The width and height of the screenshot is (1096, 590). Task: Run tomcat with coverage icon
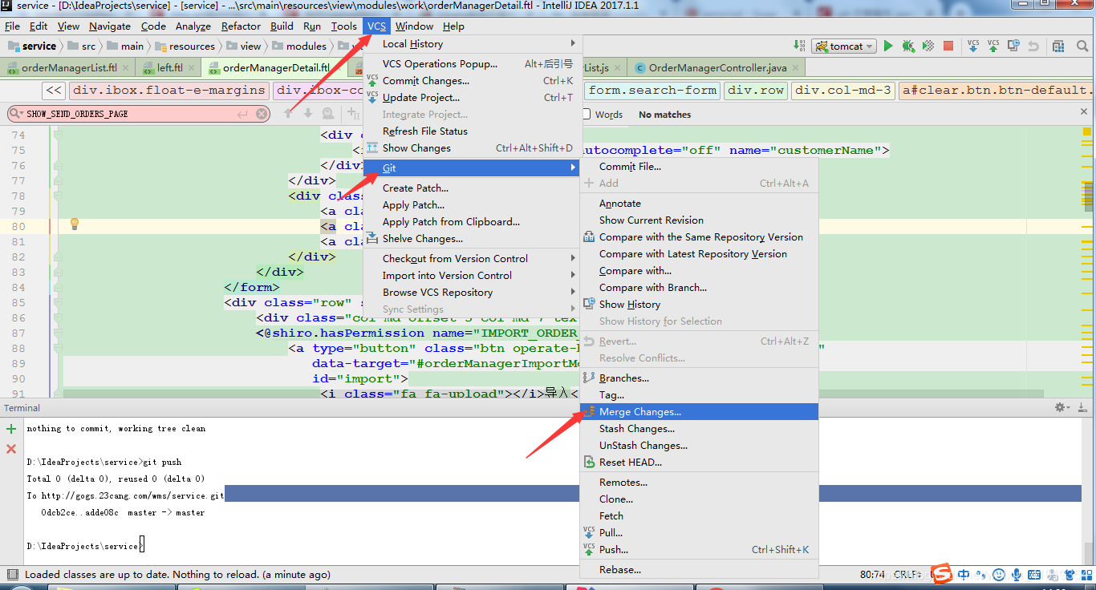(x=928, y=46)
